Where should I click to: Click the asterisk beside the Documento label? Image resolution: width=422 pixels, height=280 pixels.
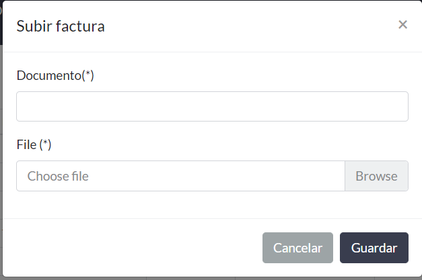(x=88, y=75)
